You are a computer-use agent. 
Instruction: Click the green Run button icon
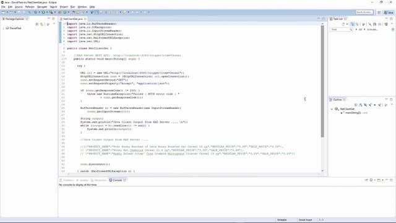(43, 12)
